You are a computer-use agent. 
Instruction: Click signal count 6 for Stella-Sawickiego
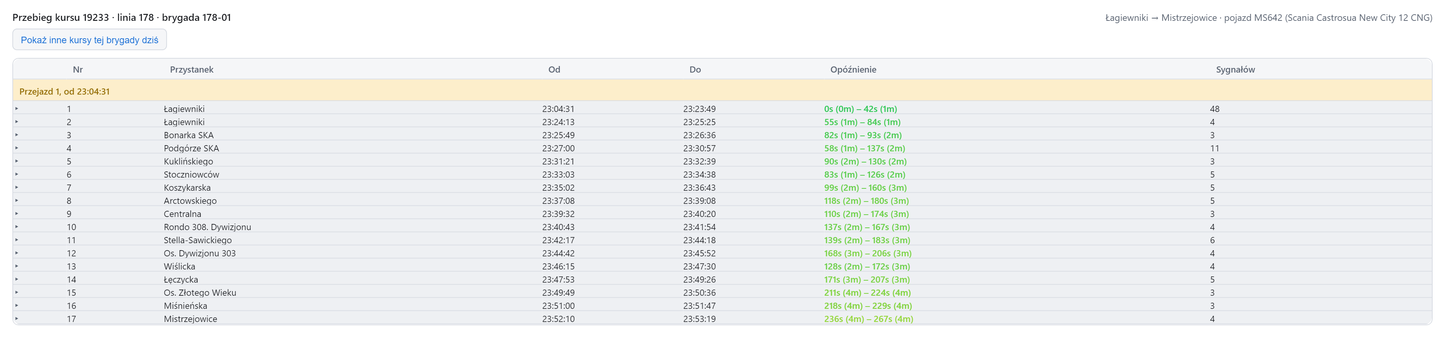click(x=1212, y=240)
